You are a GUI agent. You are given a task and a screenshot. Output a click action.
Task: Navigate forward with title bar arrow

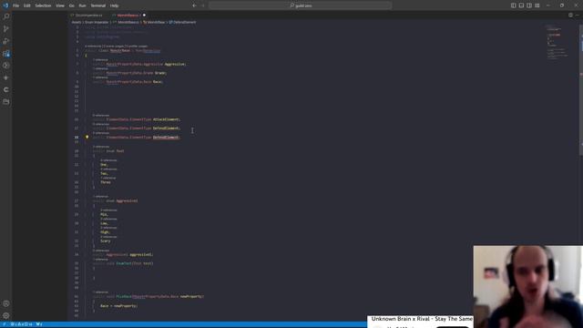(202, 5)
